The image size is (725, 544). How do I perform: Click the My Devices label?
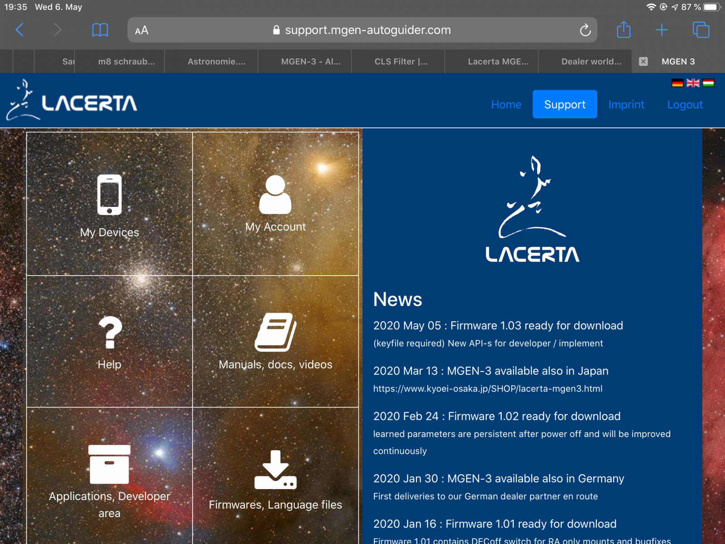109,232
